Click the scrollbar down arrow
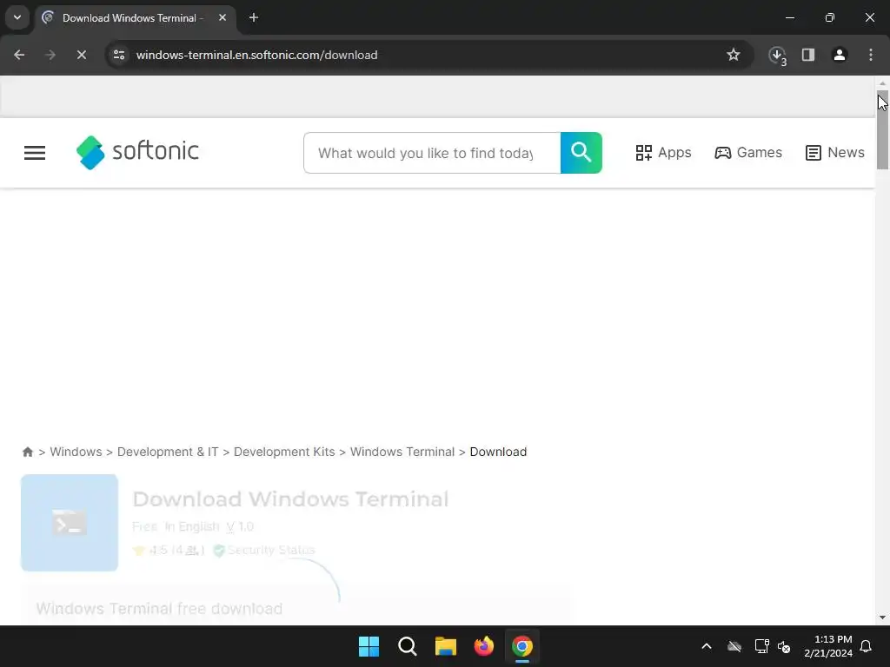Screen dimensions: 890x667 [882, 617]
